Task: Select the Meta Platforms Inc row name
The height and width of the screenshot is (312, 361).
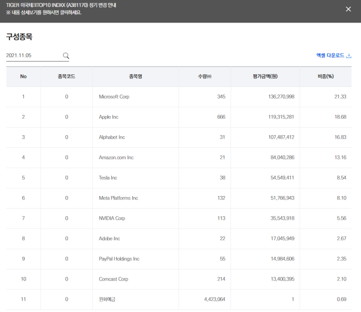Action: click(x=118, y=198)
